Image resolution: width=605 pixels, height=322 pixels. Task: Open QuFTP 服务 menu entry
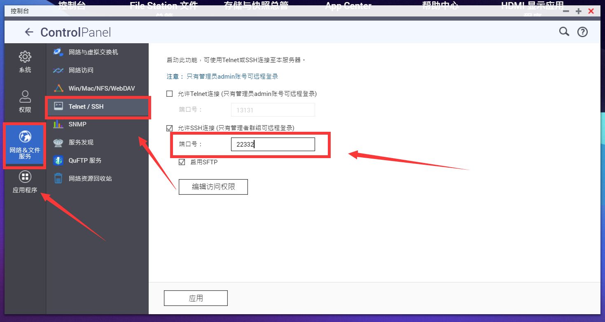pos(97,161)
